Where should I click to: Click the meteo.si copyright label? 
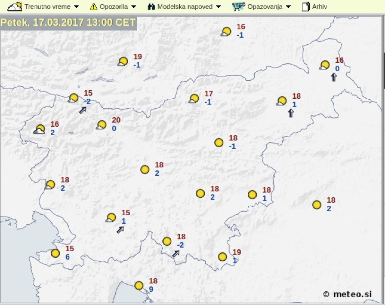tap(347, 294)
